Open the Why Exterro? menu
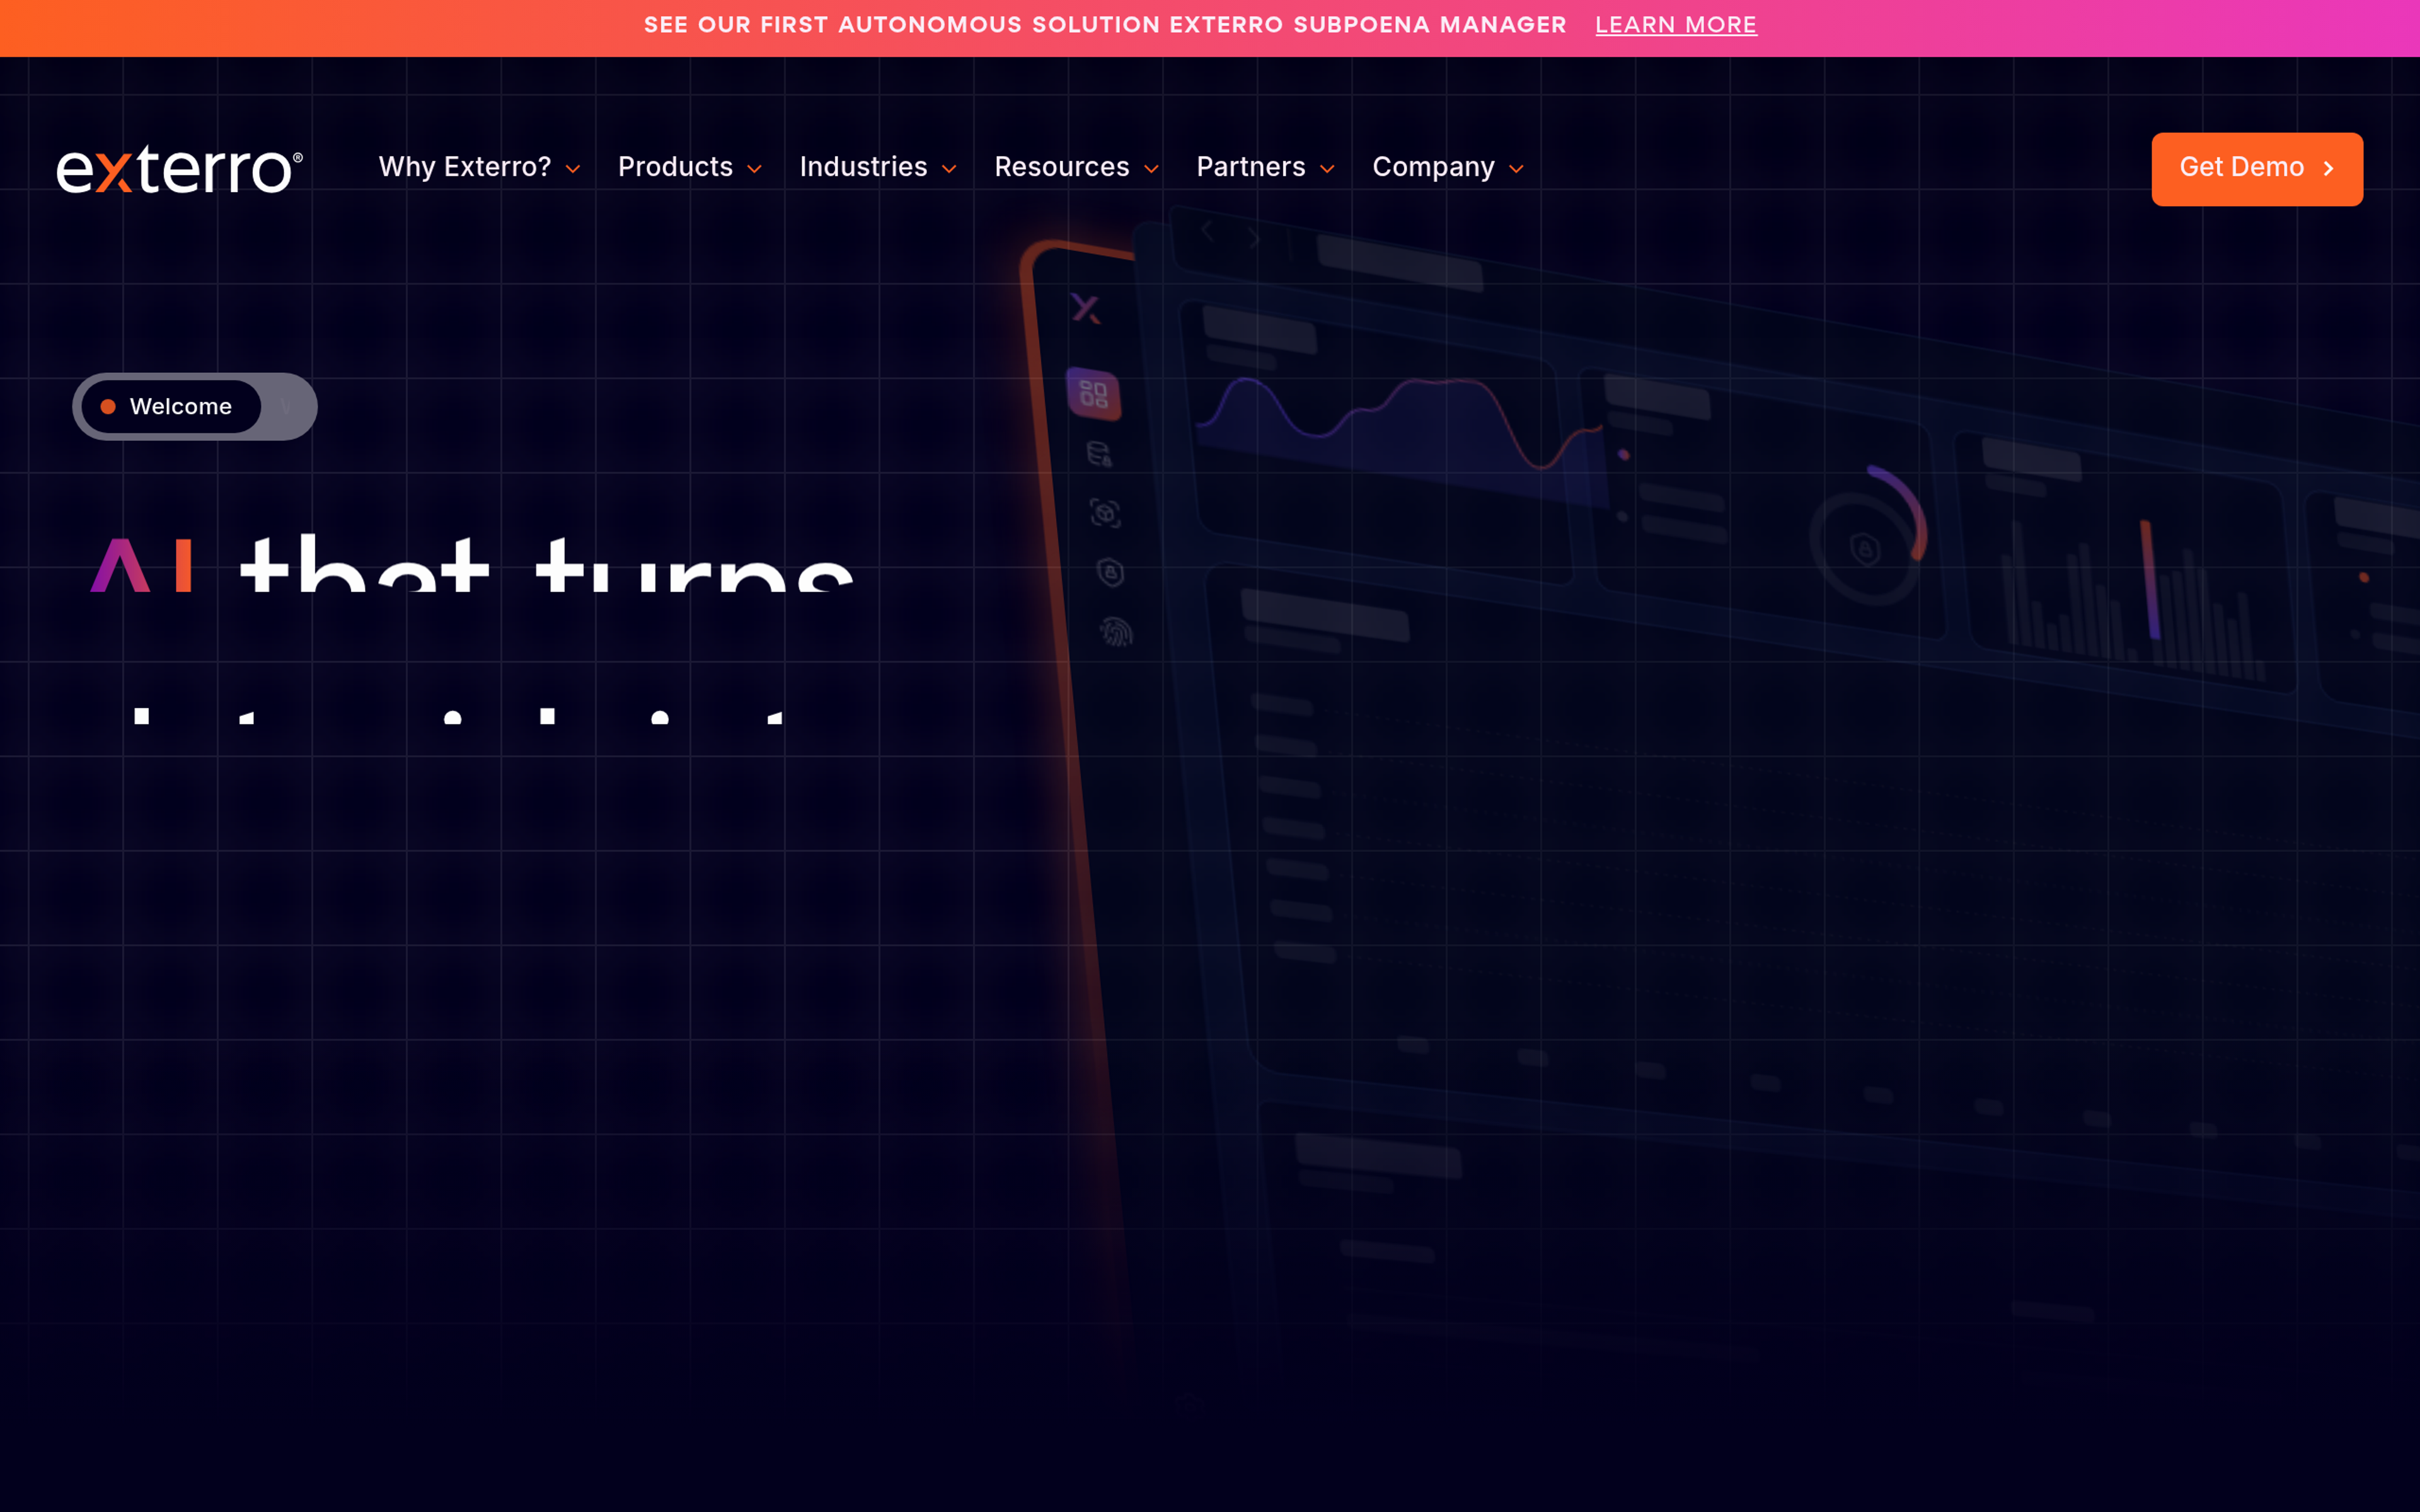The height and width of the screenshot is (1512, 2420). tap(479, 167)
